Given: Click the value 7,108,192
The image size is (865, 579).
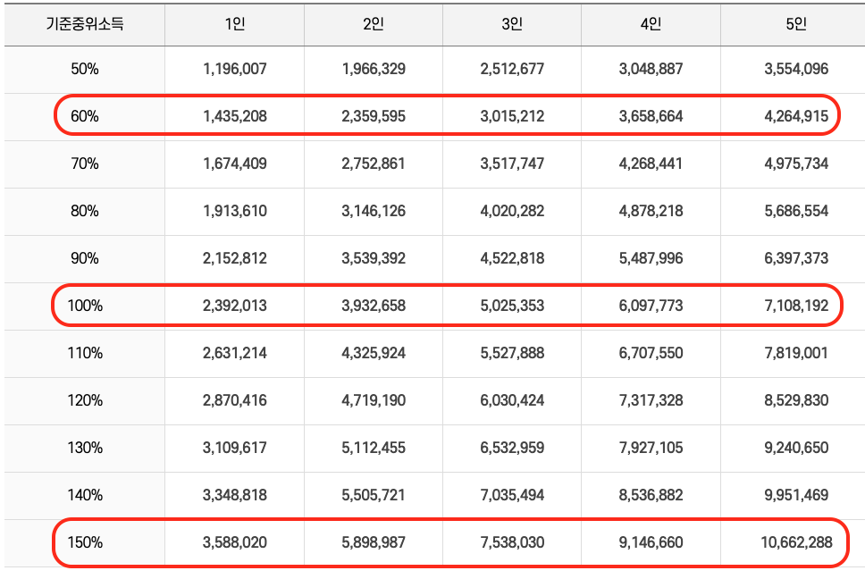Looking at the screenshot, I should tap(796, 306).
